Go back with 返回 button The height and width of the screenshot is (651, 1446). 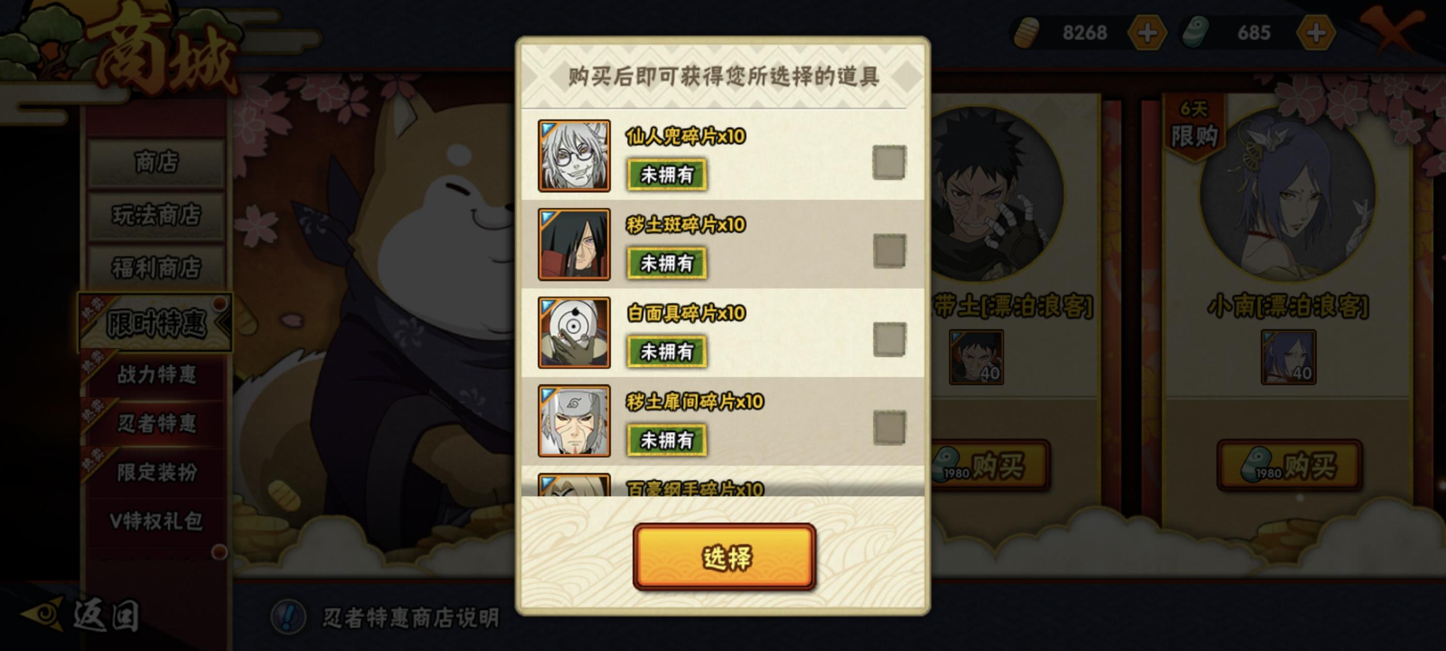tap(82, 615)
